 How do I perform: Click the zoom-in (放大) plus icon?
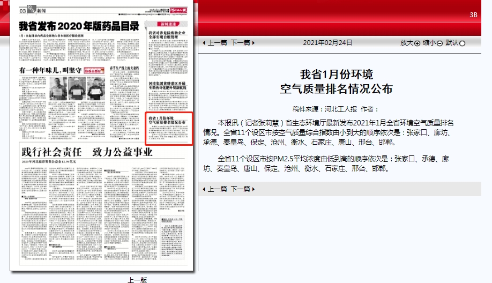point(418,43)
